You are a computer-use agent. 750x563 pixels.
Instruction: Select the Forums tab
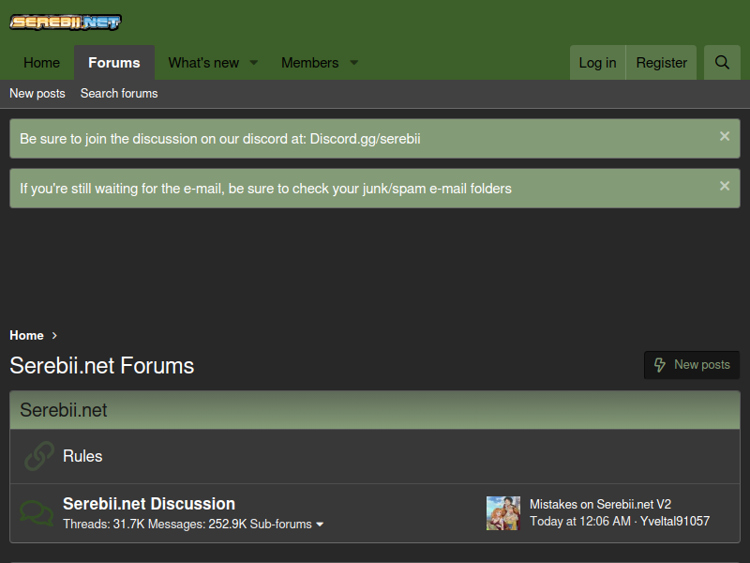(114, 63)
